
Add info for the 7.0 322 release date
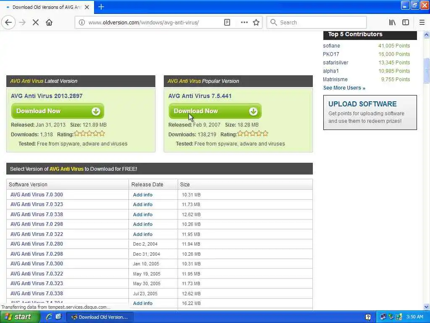(143, 234)
